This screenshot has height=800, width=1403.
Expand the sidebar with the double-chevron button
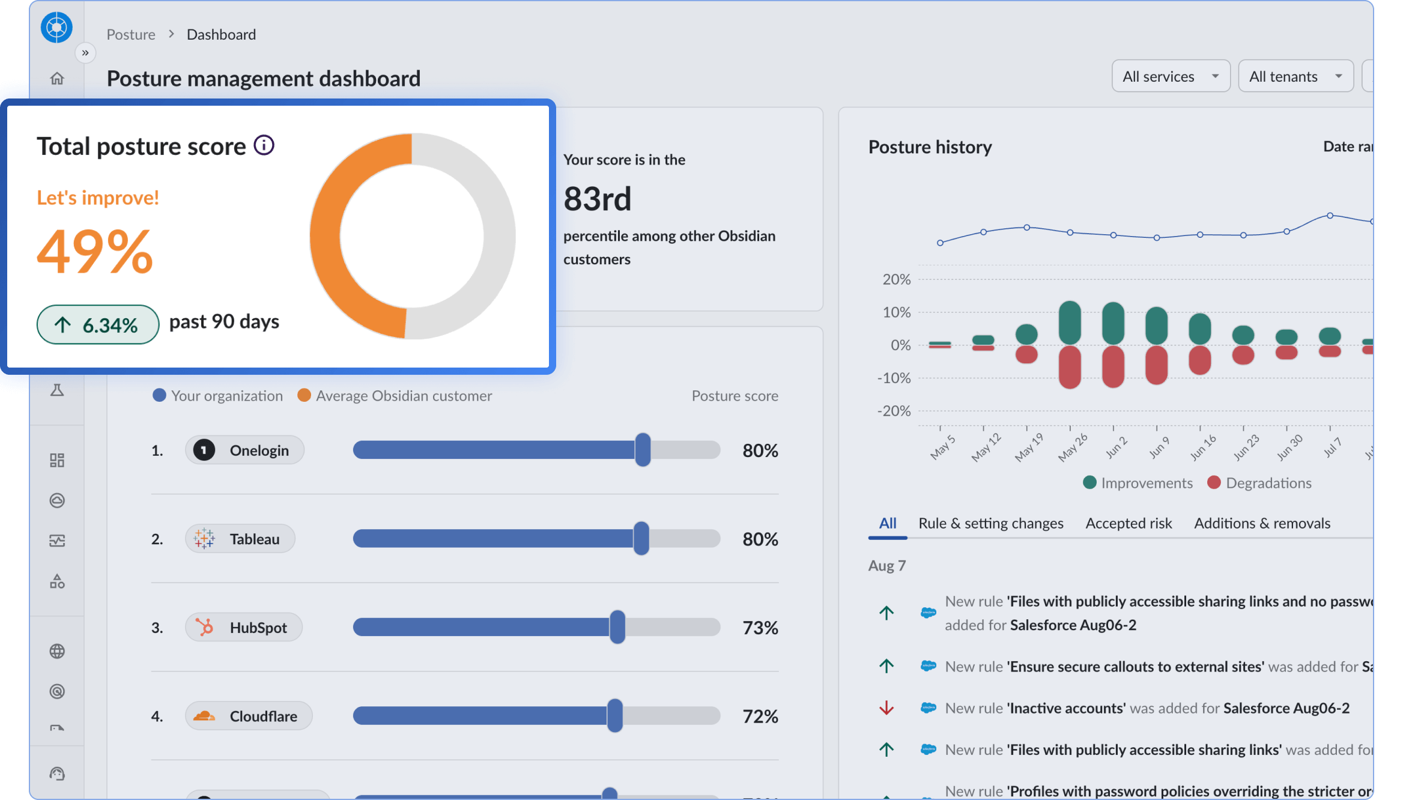[85, 53]
